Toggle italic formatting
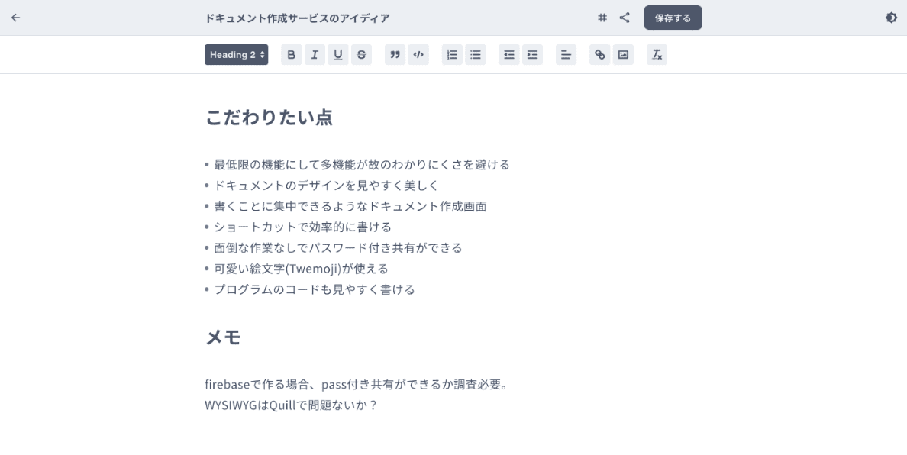 [x=314, y=55]
